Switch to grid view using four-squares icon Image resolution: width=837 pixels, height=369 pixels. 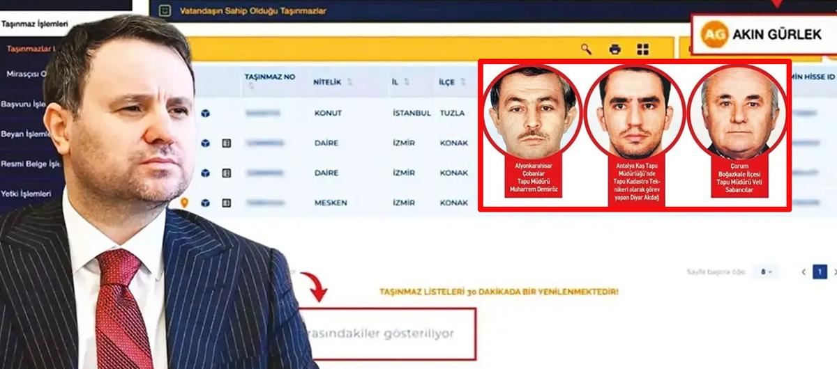643,49
